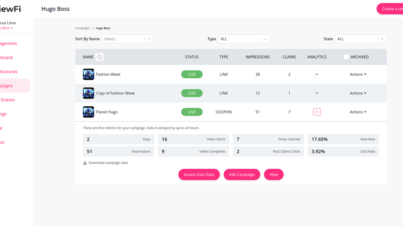Click the Planet Hugo campaign name
Viewport: 403px width, 226px height.
click(x=107, y=112)
